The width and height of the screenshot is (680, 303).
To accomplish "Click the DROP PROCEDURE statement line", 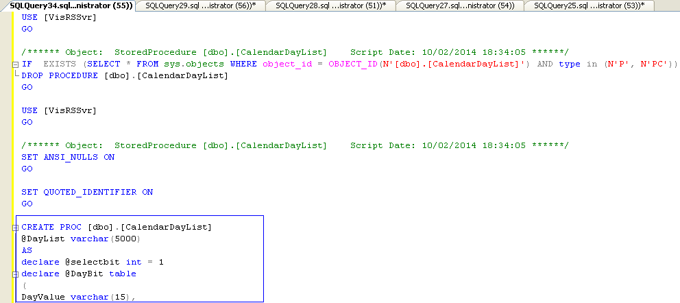I will (125, 75).
